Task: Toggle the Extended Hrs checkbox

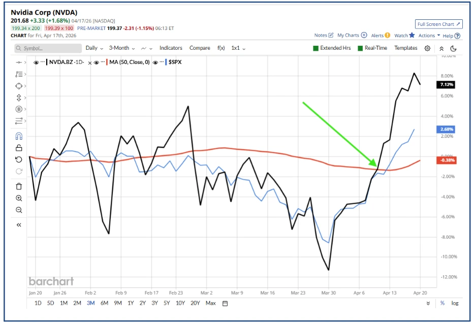Action: click(316, 48)
